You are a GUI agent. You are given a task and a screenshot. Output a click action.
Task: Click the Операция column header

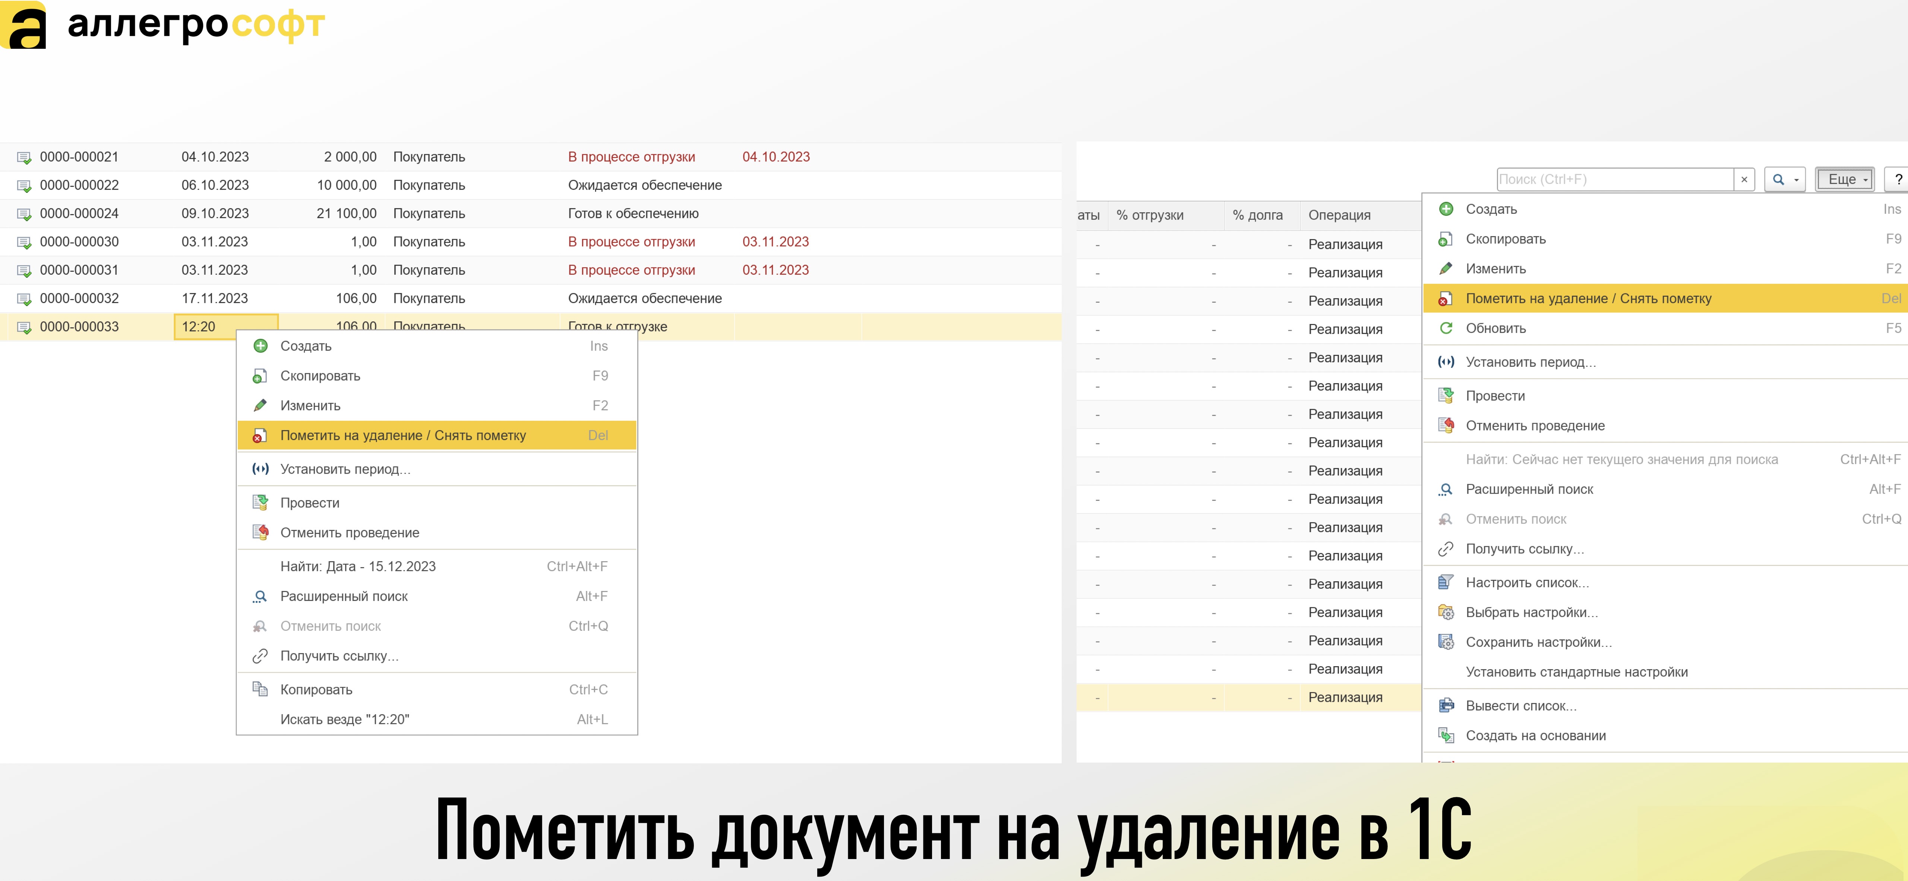1361,215
